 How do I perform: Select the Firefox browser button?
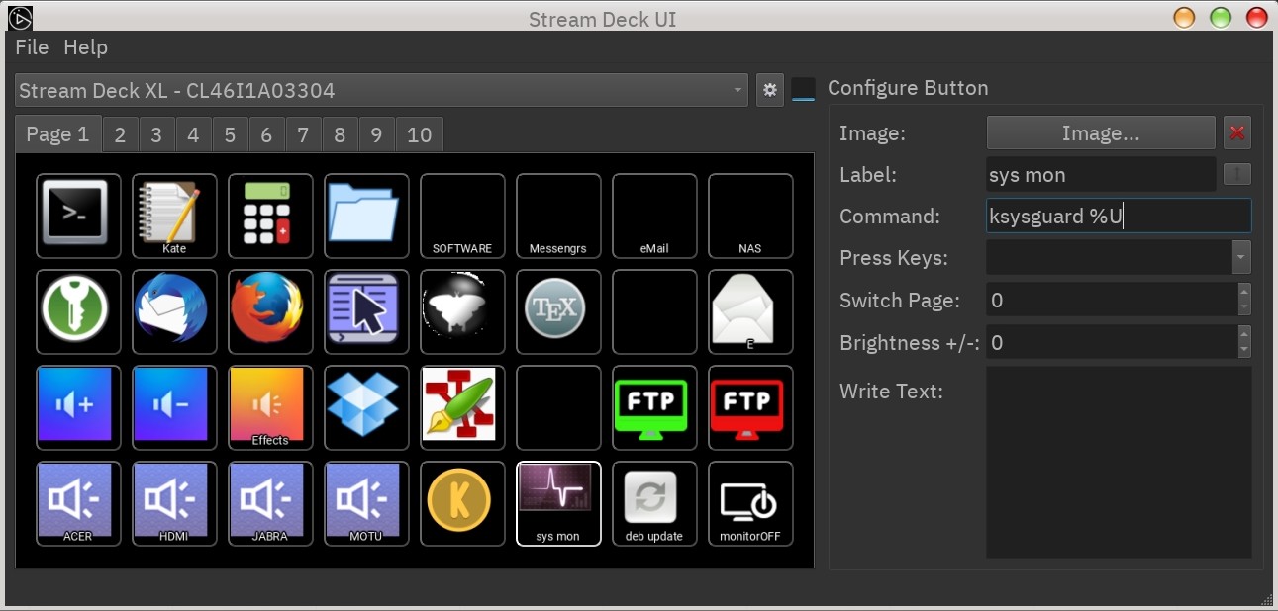270,311
